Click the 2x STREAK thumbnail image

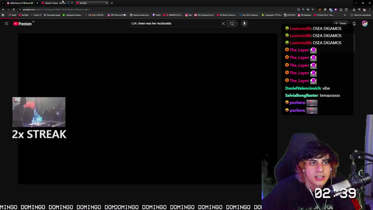(39, 112)
